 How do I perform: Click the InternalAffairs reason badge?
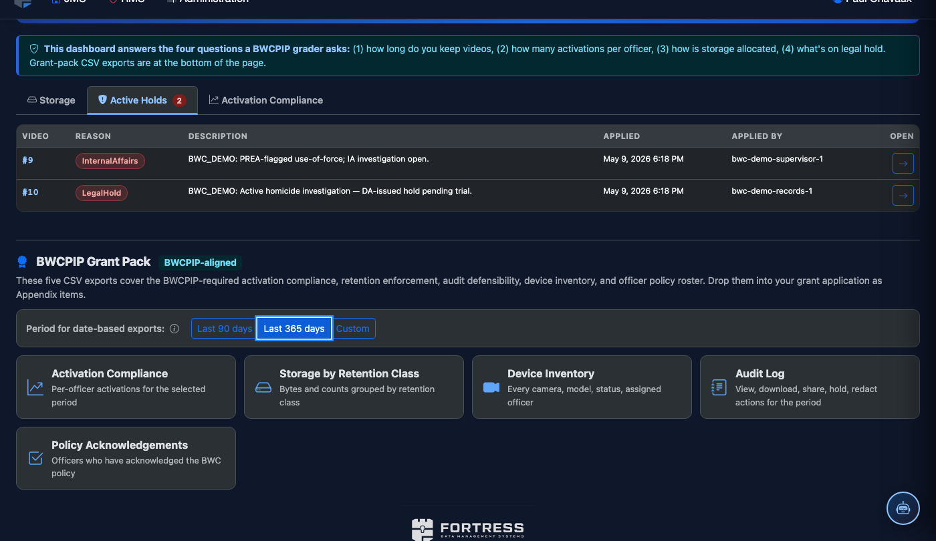pyautogui.click(x=110, y=161)
